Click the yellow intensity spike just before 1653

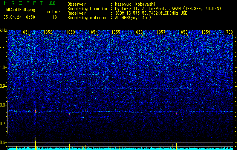(x=69, y=144)
